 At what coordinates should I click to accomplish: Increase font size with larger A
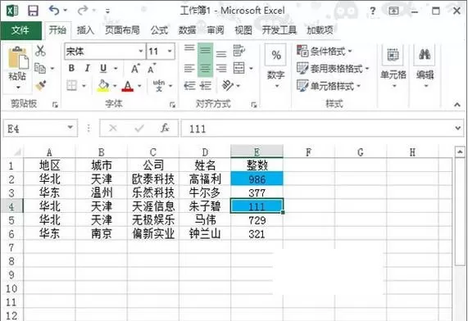pyautogui.click(x=135, y=68)
